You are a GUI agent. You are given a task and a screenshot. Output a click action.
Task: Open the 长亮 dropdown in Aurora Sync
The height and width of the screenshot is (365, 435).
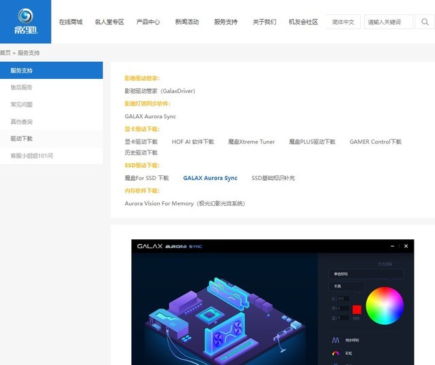pyautogui.click(x=346, y=286)
